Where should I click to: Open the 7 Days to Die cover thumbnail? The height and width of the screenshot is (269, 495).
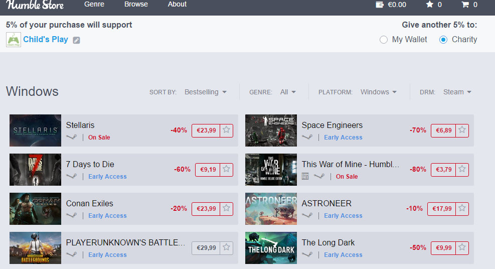[x=35, y=170]
